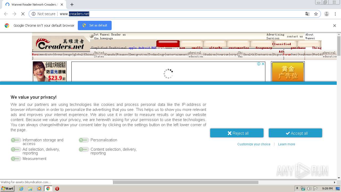Click the volume speaker tray icon
This screenshot has width=341, height=192.
click(x=309, y=189)
